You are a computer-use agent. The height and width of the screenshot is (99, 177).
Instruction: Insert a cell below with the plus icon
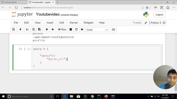pos(20,29)
